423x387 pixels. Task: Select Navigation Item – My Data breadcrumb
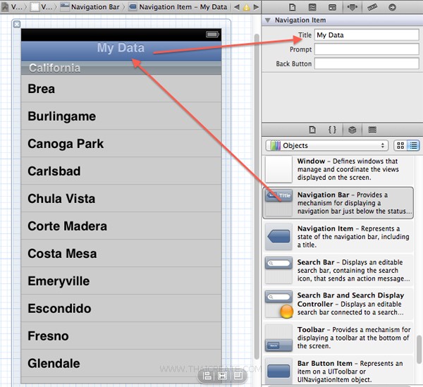(178, 7)
